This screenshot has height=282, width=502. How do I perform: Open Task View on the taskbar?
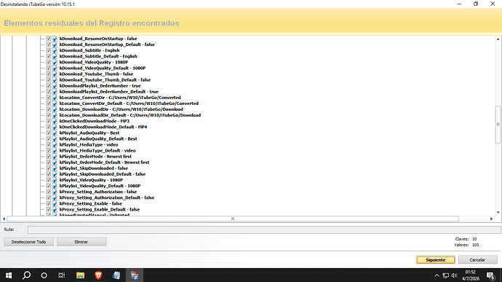61,275
